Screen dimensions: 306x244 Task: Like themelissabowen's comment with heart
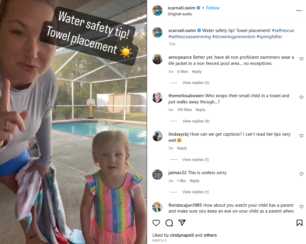point(301,97)
